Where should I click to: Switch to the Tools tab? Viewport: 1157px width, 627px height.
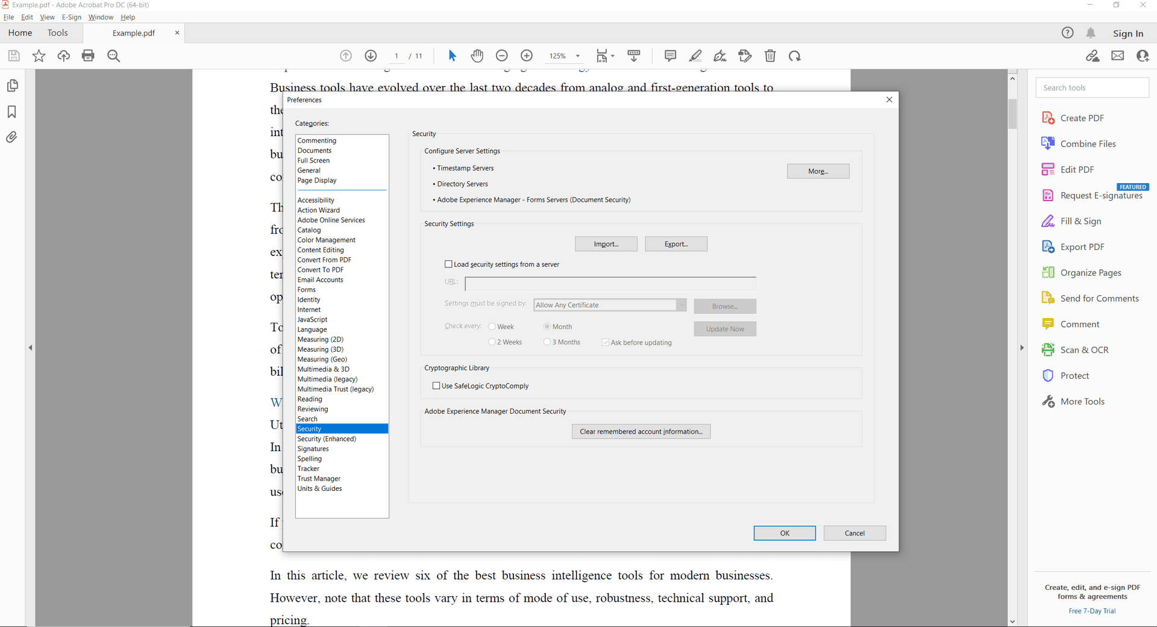(58, 33)
